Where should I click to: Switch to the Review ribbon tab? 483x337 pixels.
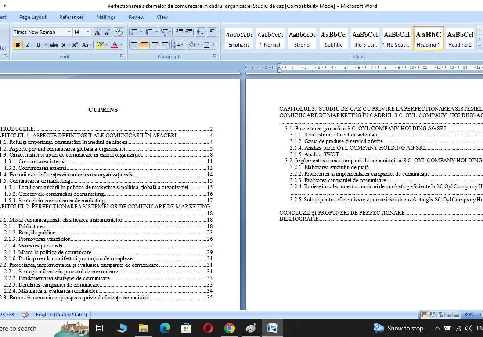(136, 17)
